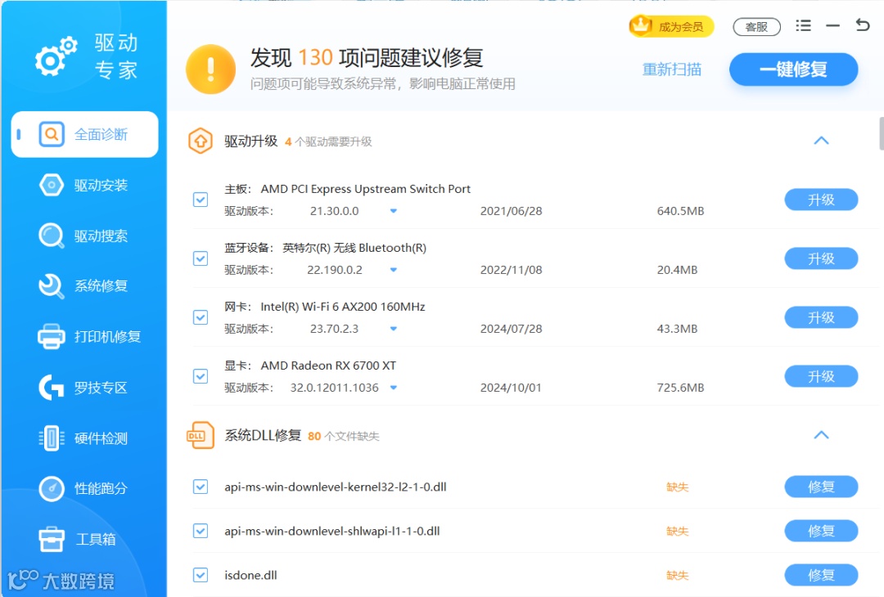Screen dimensions: 884x597
Task: Open 罗技专区 in the sidebar
Action: click(x=84, y=388)
